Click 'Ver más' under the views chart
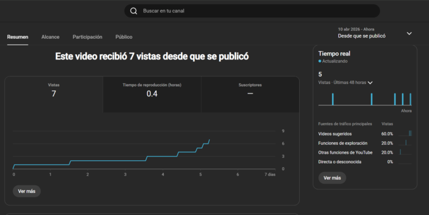 coord(27,191)
